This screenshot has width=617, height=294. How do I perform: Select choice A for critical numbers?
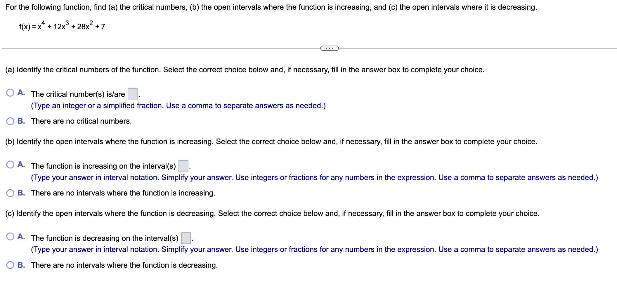11,92
